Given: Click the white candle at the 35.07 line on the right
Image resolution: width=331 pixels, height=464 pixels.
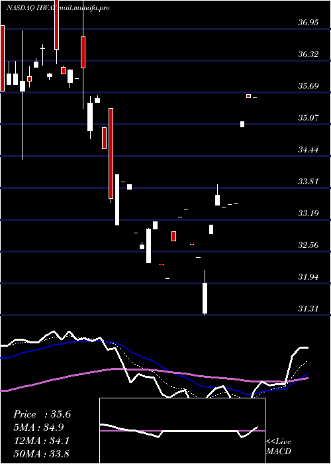Looking at the screenshot, I should point(242,125).
